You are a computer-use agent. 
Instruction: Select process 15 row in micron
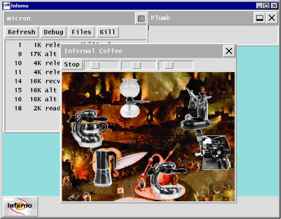[x=33, y=90]
